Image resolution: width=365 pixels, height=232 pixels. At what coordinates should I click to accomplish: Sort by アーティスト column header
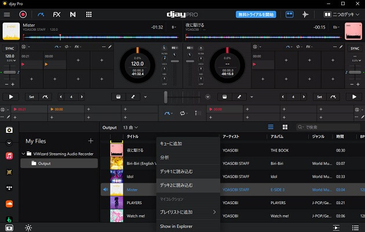[231, 136]
